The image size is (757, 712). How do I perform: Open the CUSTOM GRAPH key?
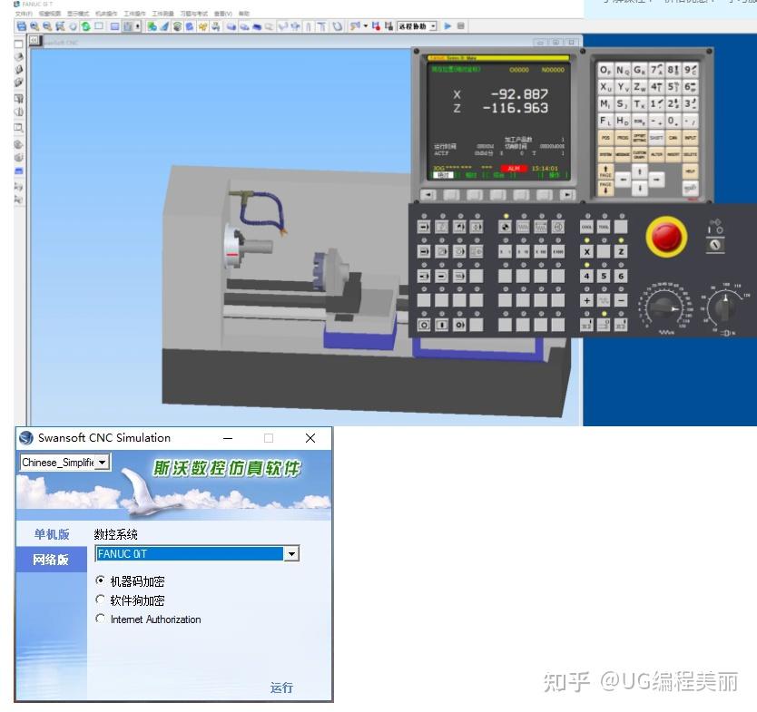coord(639,154)
